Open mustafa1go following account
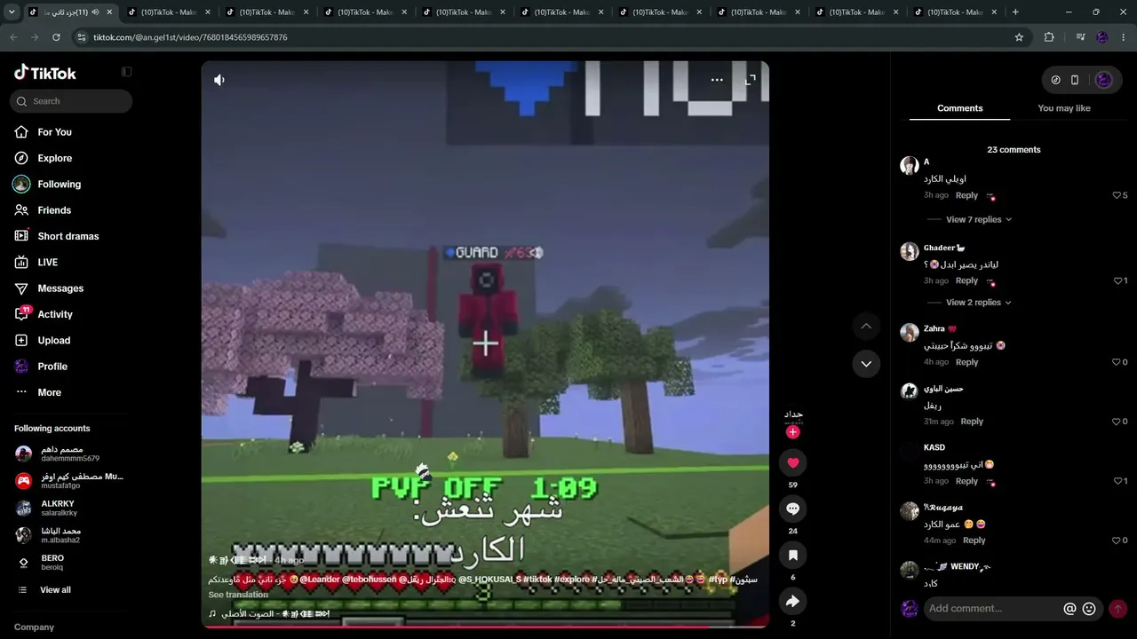Image resolution: width=1137 pixels, height=639 pixels. pos(71,480)
